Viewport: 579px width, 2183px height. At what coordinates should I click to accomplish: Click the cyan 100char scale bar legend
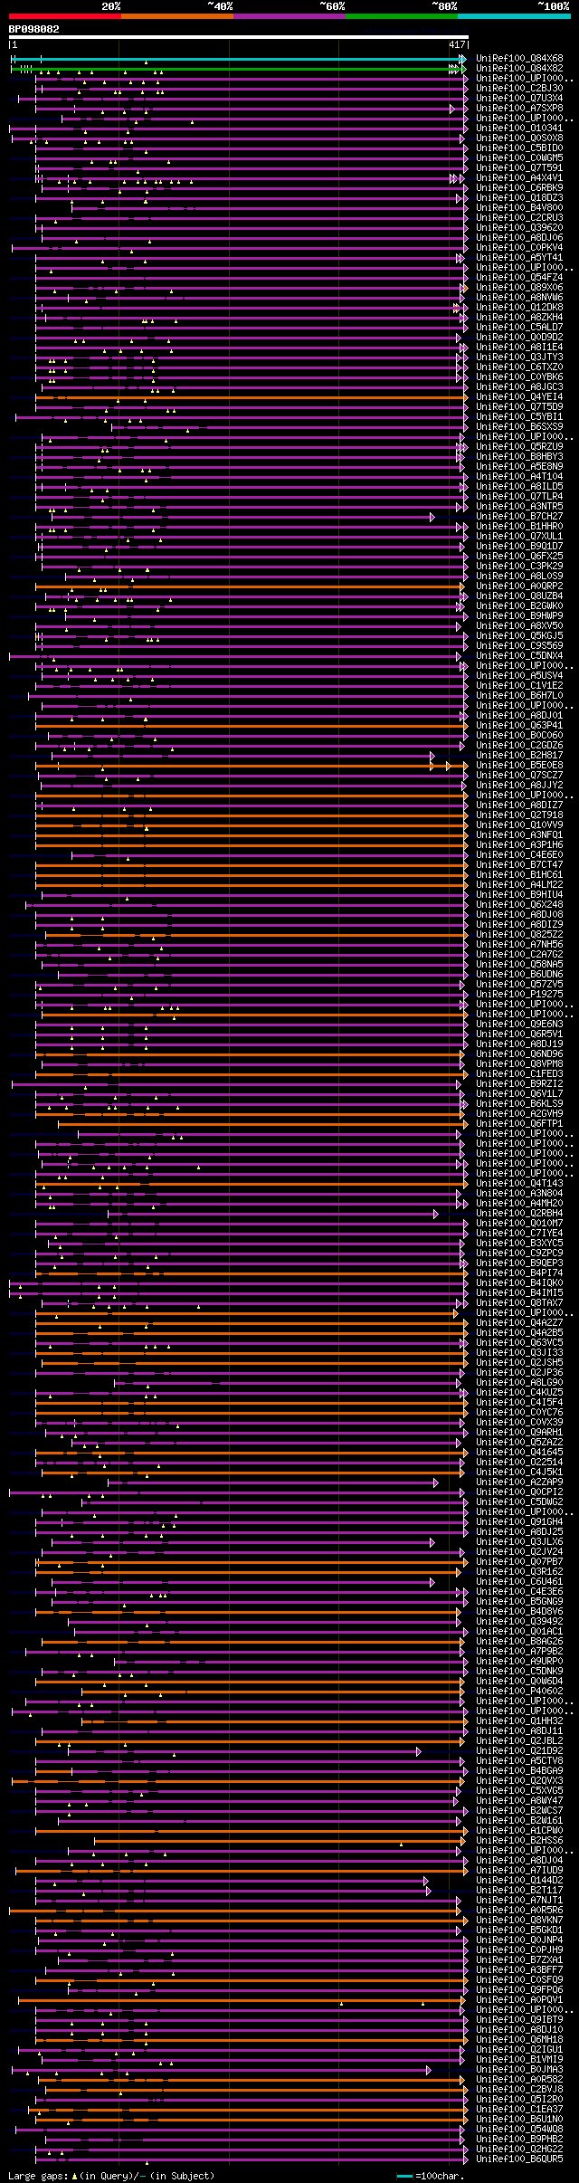coord(404,2176)
